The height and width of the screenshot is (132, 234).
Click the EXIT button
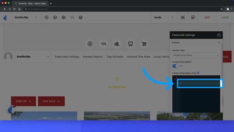pyautogui.click(x=207, y=17)
